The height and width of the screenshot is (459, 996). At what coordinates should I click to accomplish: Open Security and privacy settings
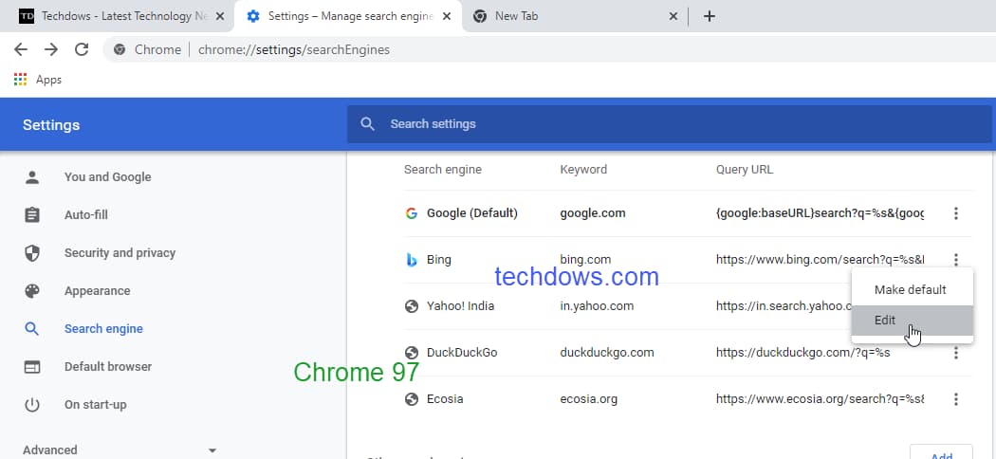[120, 253]
